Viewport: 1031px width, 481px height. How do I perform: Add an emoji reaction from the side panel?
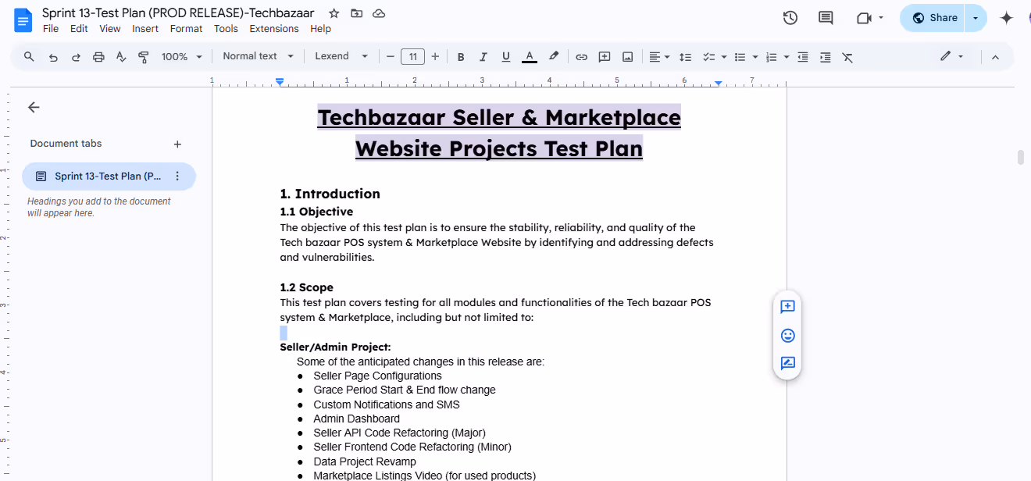787,335
